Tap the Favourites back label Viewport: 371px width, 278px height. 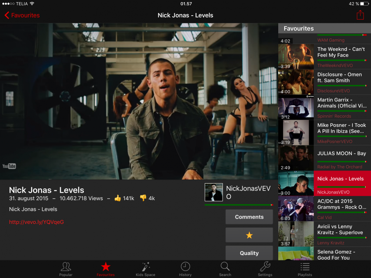(x=25, y=15)
